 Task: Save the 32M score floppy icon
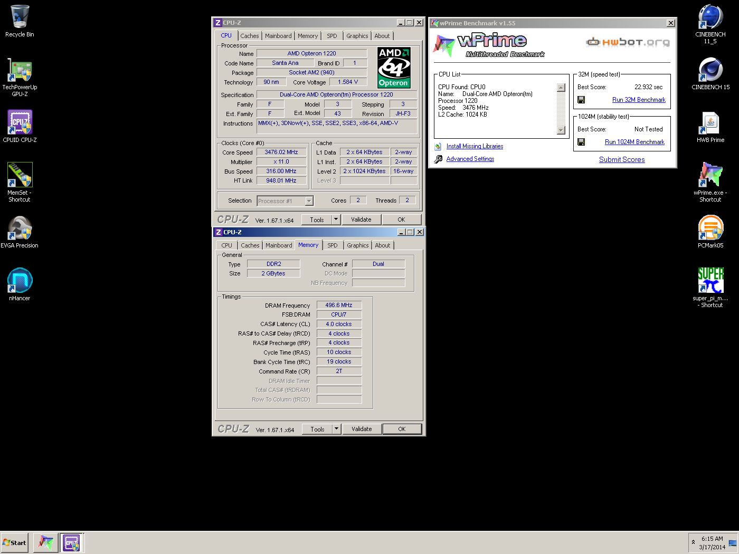coord(581,100)
